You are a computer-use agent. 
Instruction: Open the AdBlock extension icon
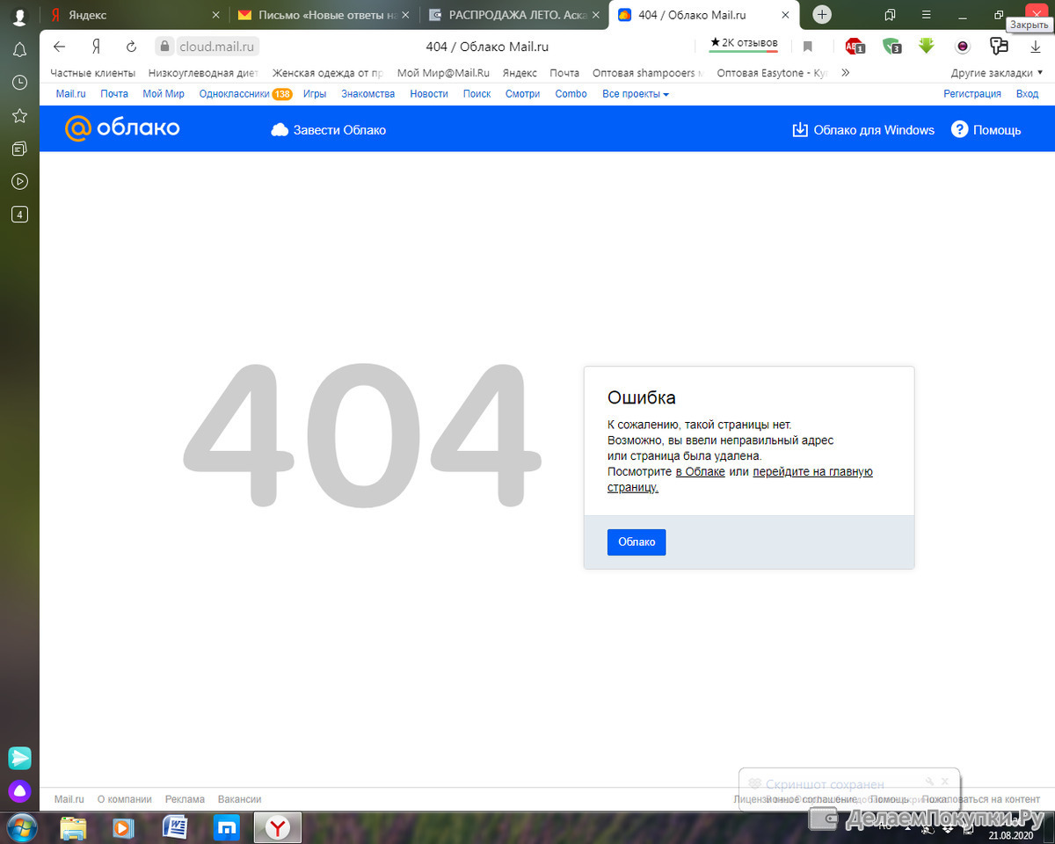point(855,47)
